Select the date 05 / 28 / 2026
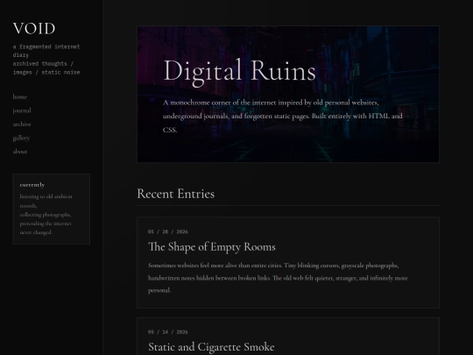473x355 pixels. pos(167,231)
